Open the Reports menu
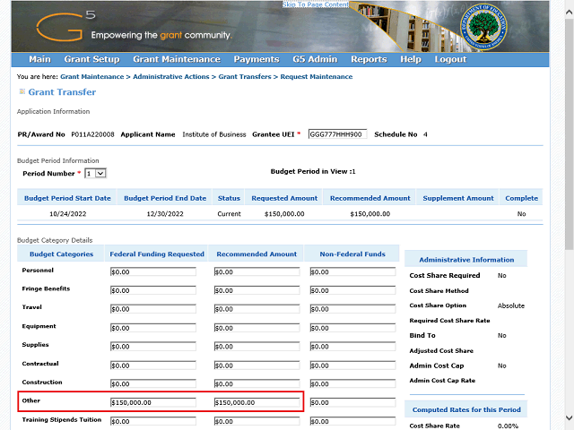The height and width of the screenshot is (430, 574). 369,59
